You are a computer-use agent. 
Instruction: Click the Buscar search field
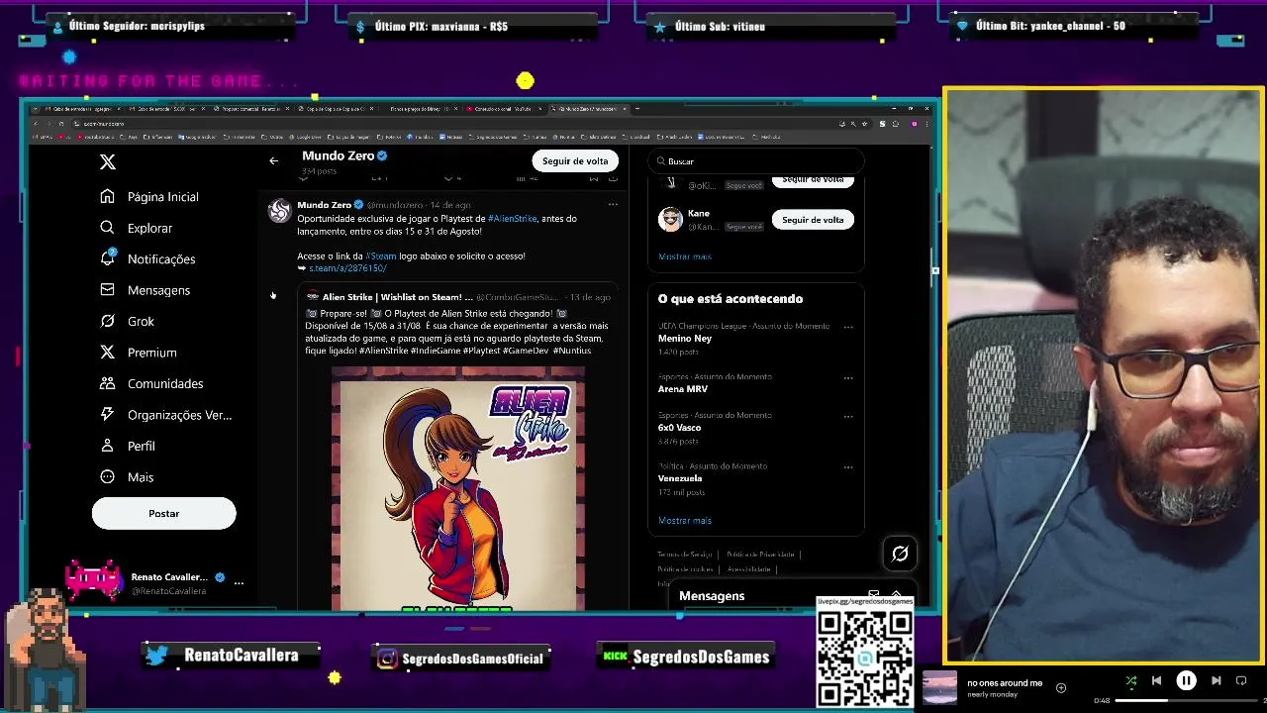coord(757,160)
